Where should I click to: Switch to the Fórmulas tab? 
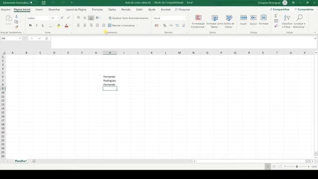point(97,9)
